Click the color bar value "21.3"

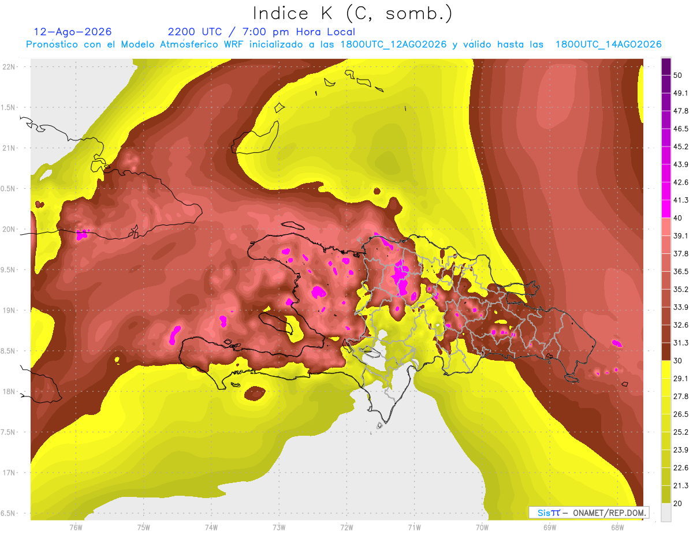[x=681, y=486]
